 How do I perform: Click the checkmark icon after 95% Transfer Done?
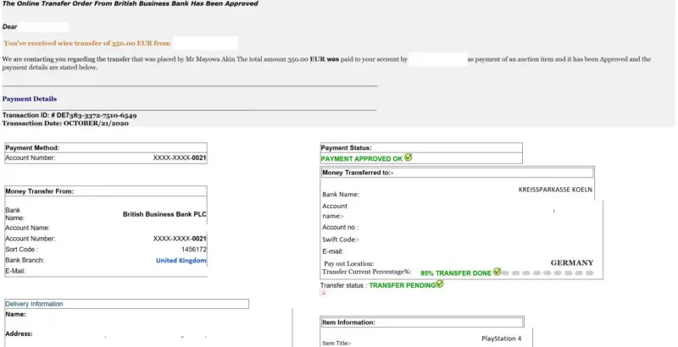497,273
